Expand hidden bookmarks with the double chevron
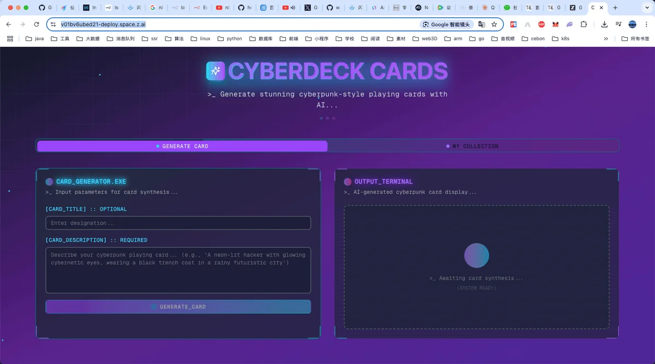The image size is (655, 364). 606,39
